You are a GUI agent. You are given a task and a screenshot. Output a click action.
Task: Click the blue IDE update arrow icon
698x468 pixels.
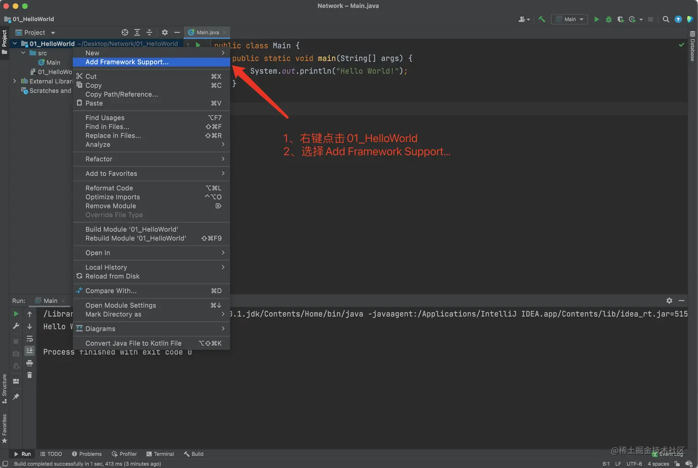(x=678, y=19)
